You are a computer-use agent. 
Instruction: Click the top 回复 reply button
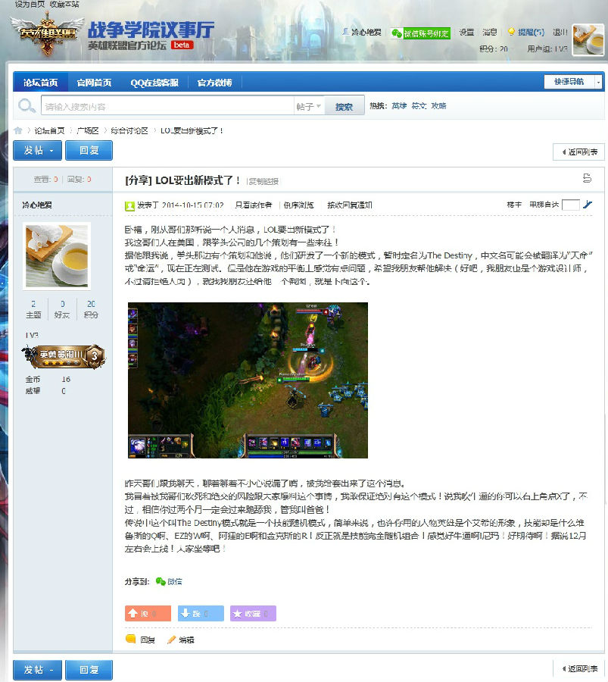(x=89, y=151)
